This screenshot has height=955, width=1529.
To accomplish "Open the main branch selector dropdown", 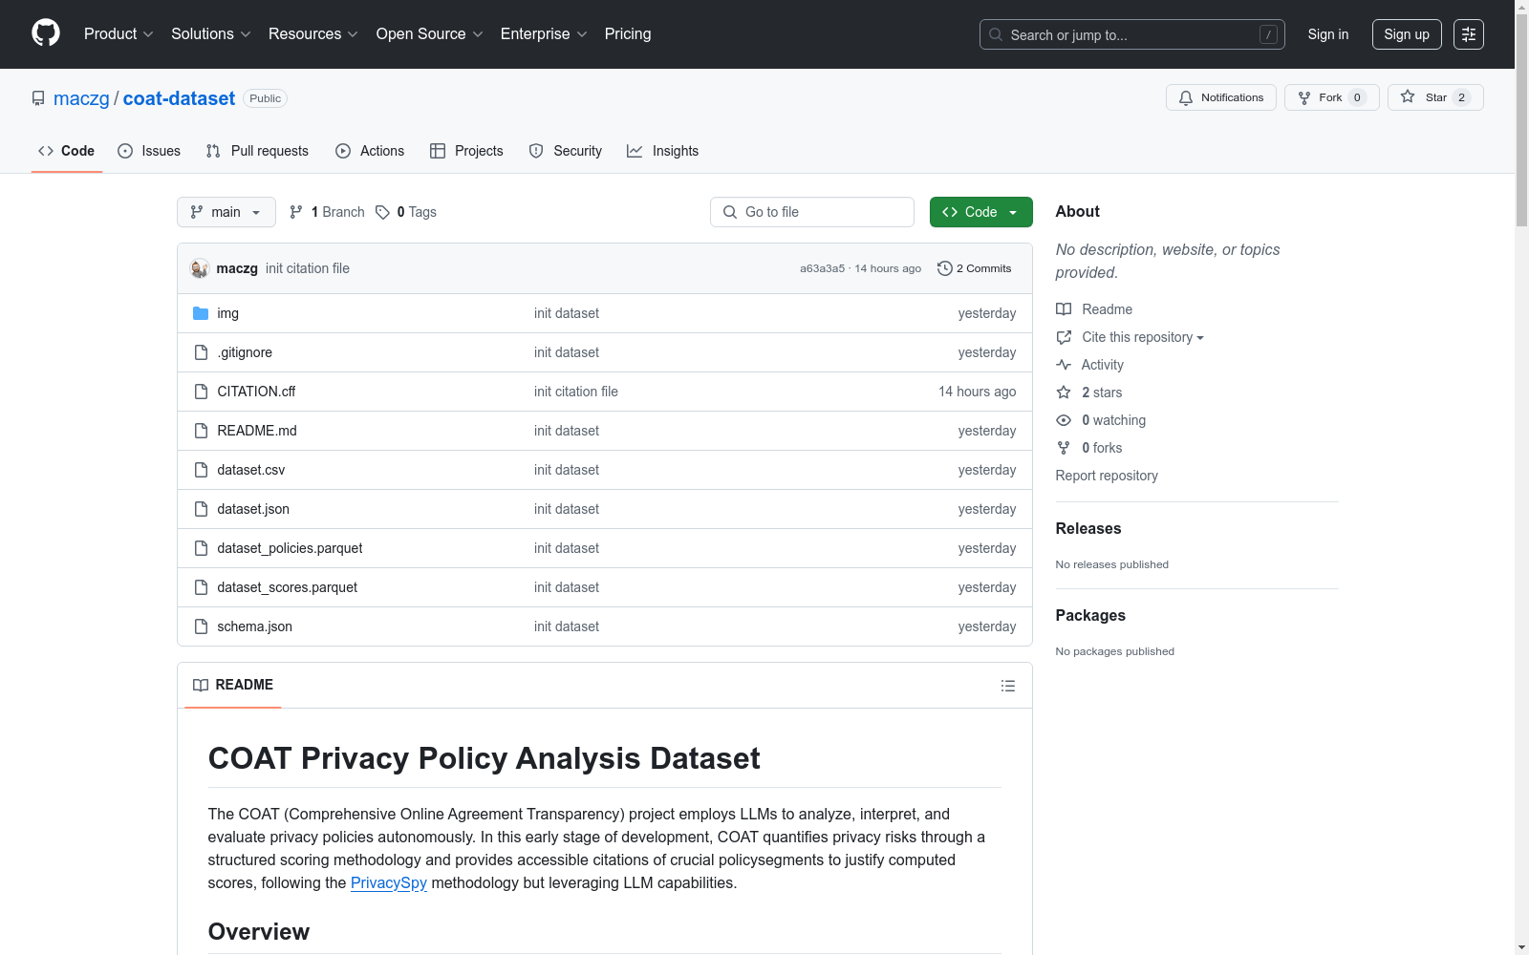I will click(226, 212).
